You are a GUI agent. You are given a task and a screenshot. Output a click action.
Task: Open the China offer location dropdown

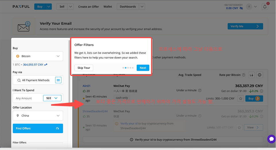38,116
